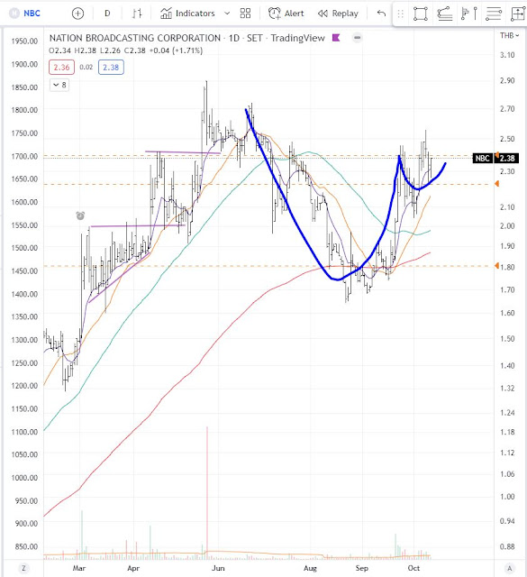This screenshot has height=577, width=527.
Task: Click the NBC 2.38 last price label
Action: (x=495, y=159)
